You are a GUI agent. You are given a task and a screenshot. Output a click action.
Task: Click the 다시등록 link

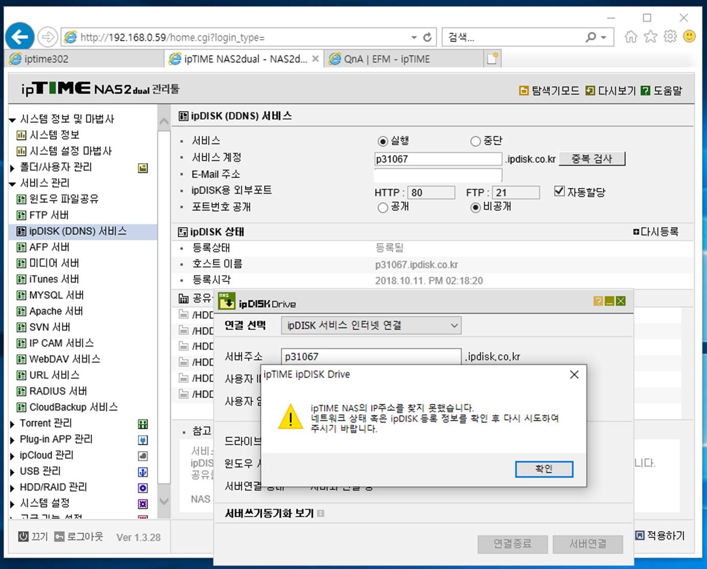(656, 232)
